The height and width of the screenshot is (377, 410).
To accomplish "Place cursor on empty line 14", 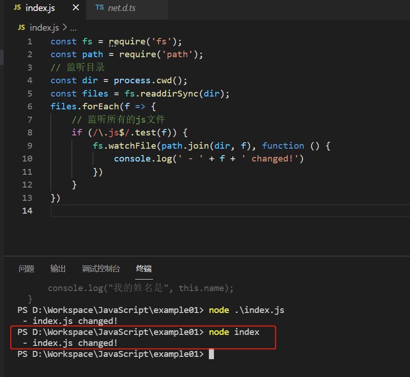I will (230, 211).
